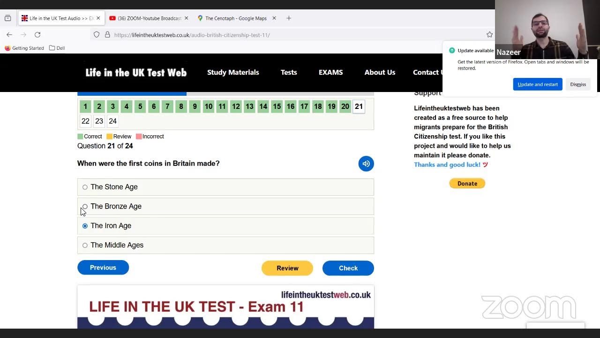Jump to question 18
Viewport: 600px width, 338px height.
318,107
